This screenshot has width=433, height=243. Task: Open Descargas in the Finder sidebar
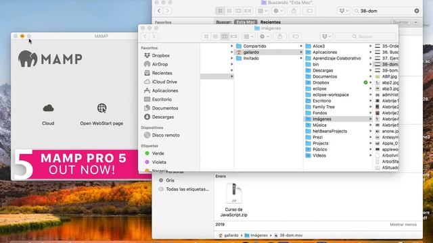[162, 117]
